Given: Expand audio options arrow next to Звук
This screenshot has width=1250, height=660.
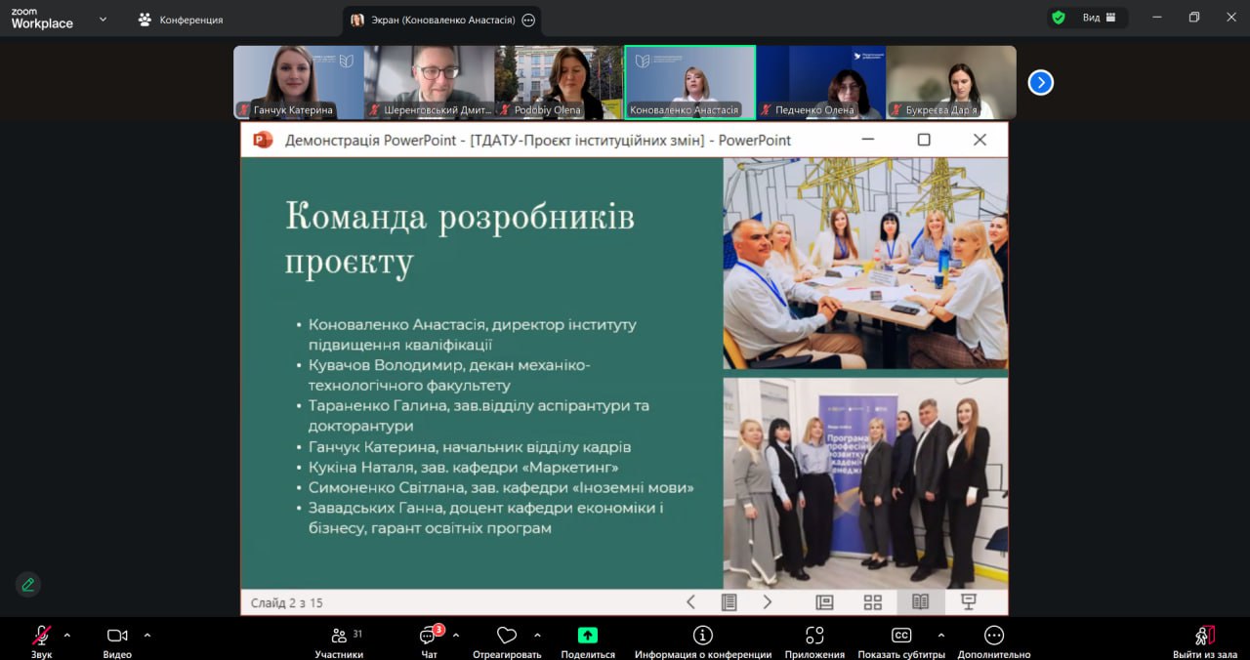Looking at the screenshot, I should tap(67, 636).
